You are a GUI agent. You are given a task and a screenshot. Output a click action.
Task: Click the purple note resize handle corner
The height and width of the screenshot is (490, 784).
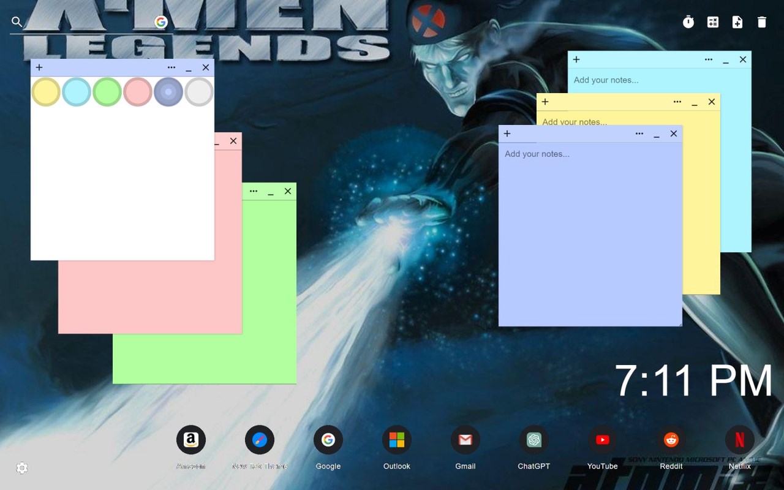click(679, 323)
